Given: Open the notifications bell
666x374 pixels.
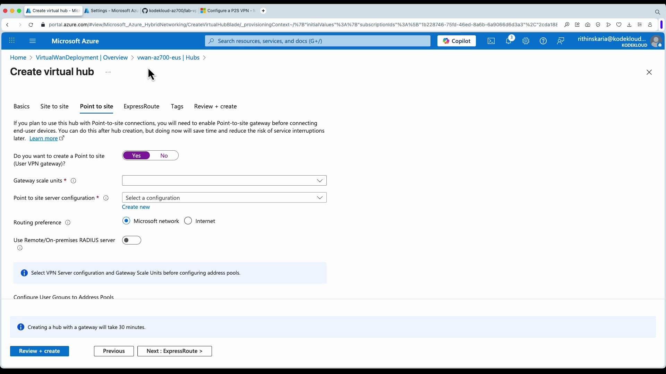Looking at the screenshot, I should [x=509, y=41].
